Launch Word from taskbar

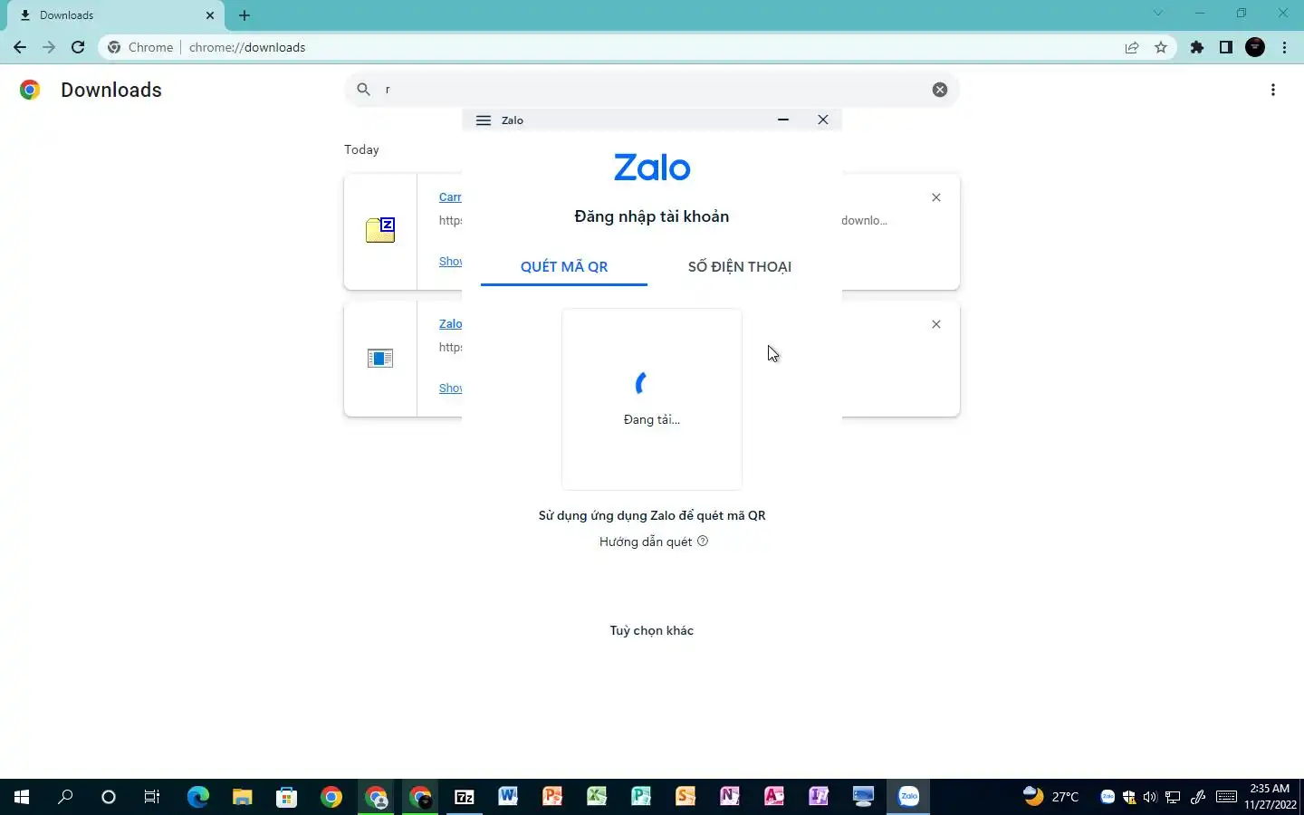508,797
